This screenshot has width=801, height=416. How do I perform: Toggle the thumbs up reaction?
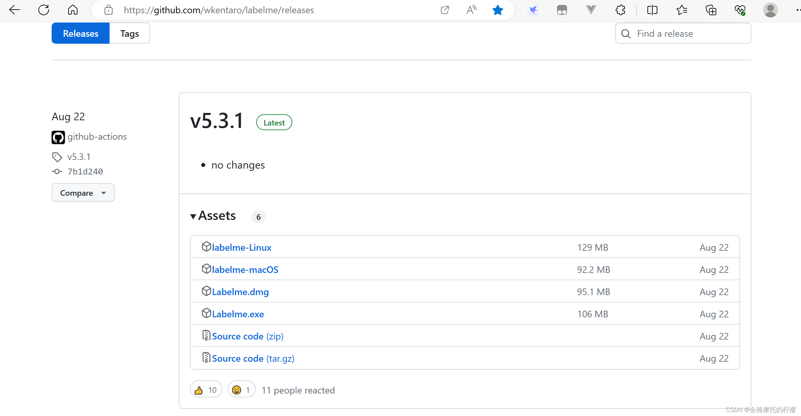[206, 390]
